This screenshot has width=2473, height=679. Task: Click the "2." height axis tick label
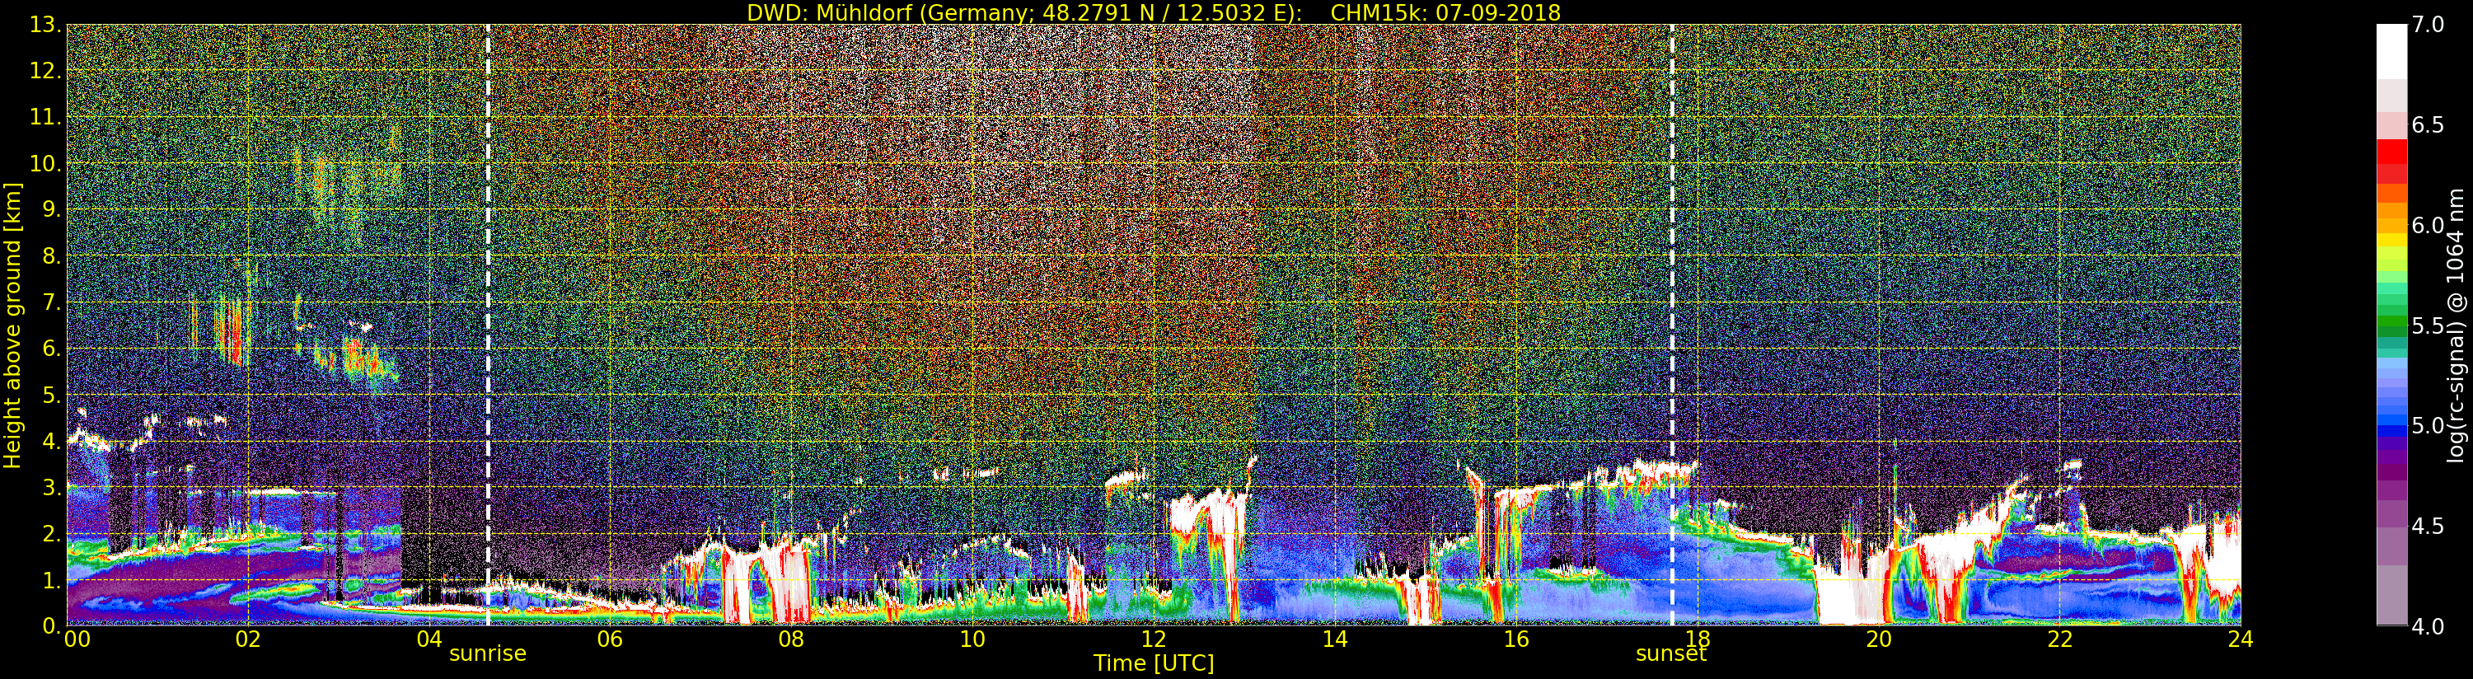[51, 533]
